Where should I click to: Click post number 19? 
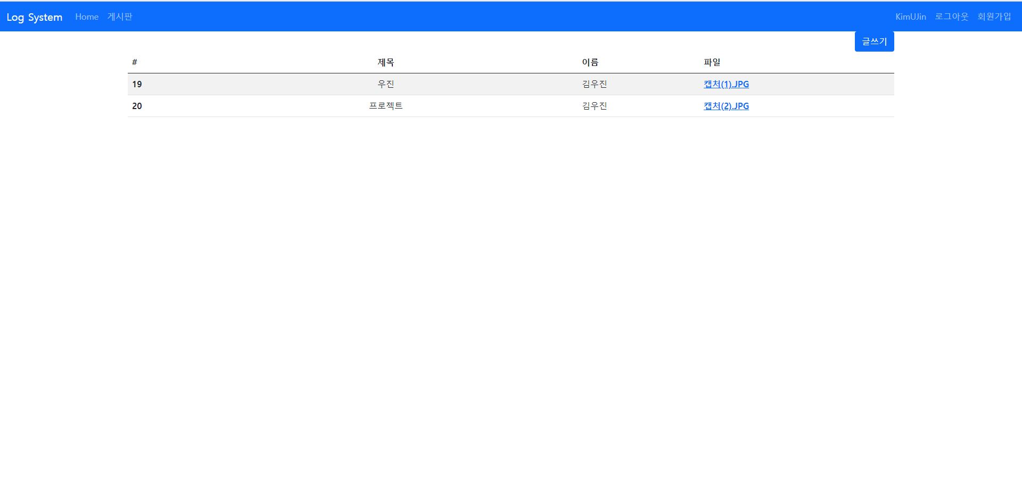coord(137,84)
